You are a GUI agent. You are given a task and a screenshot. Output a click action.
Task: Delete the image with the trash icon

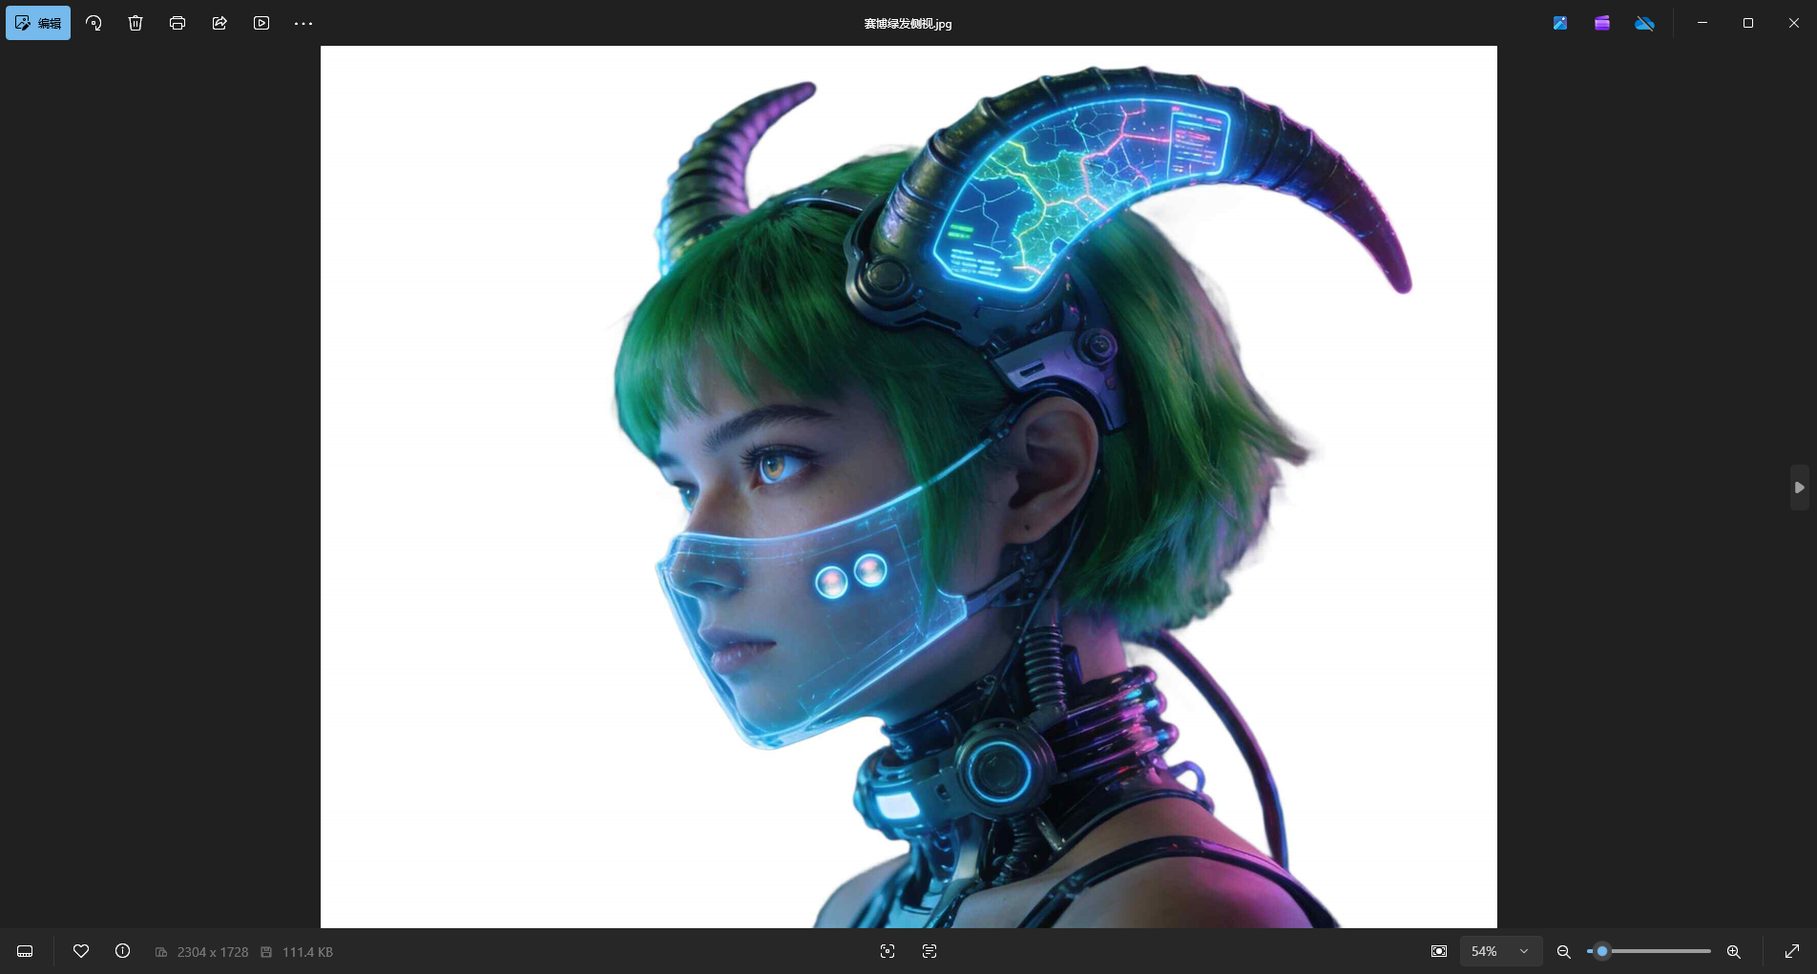[136, 23]
